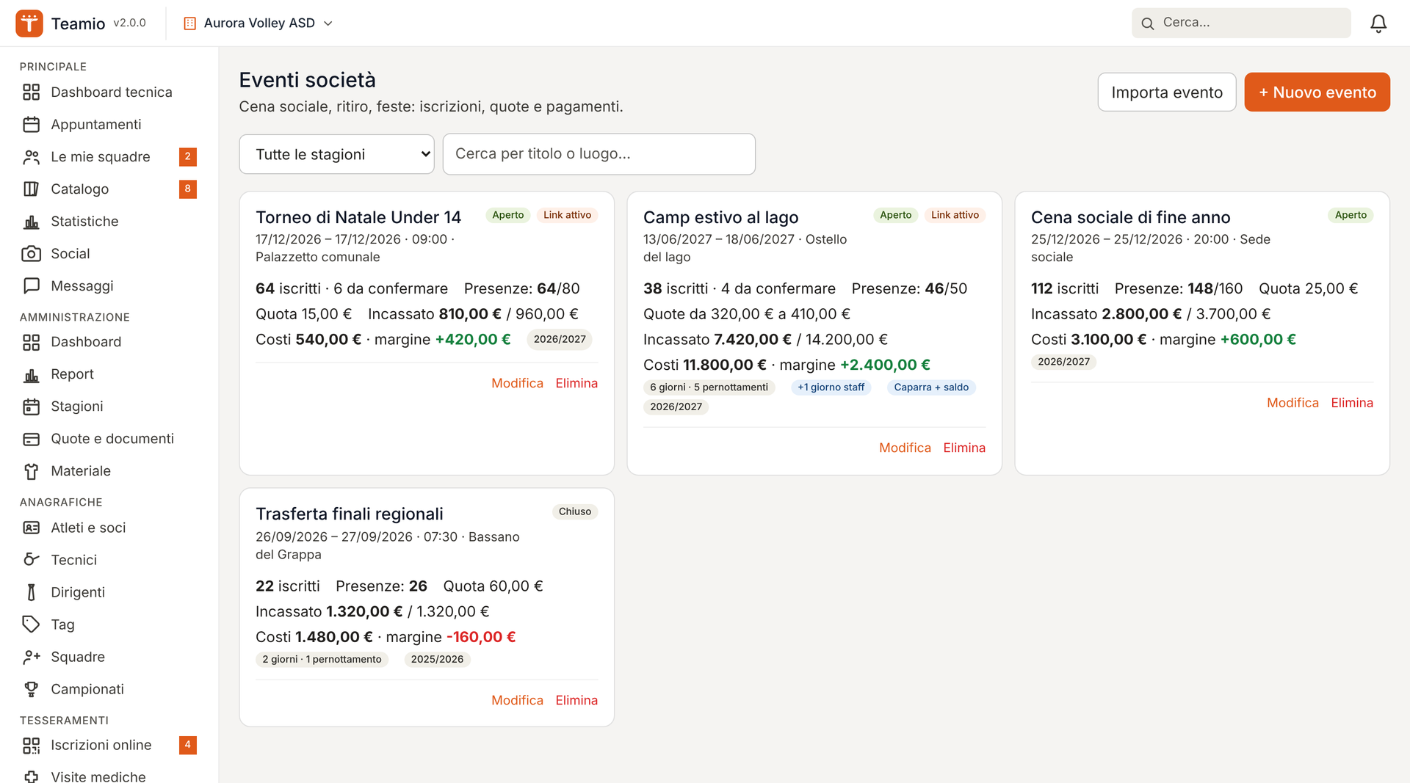Click Modifica on Cena sociale di fine anno
The height and width of the screenshot is (783, 1410).
click(1292, 403)
